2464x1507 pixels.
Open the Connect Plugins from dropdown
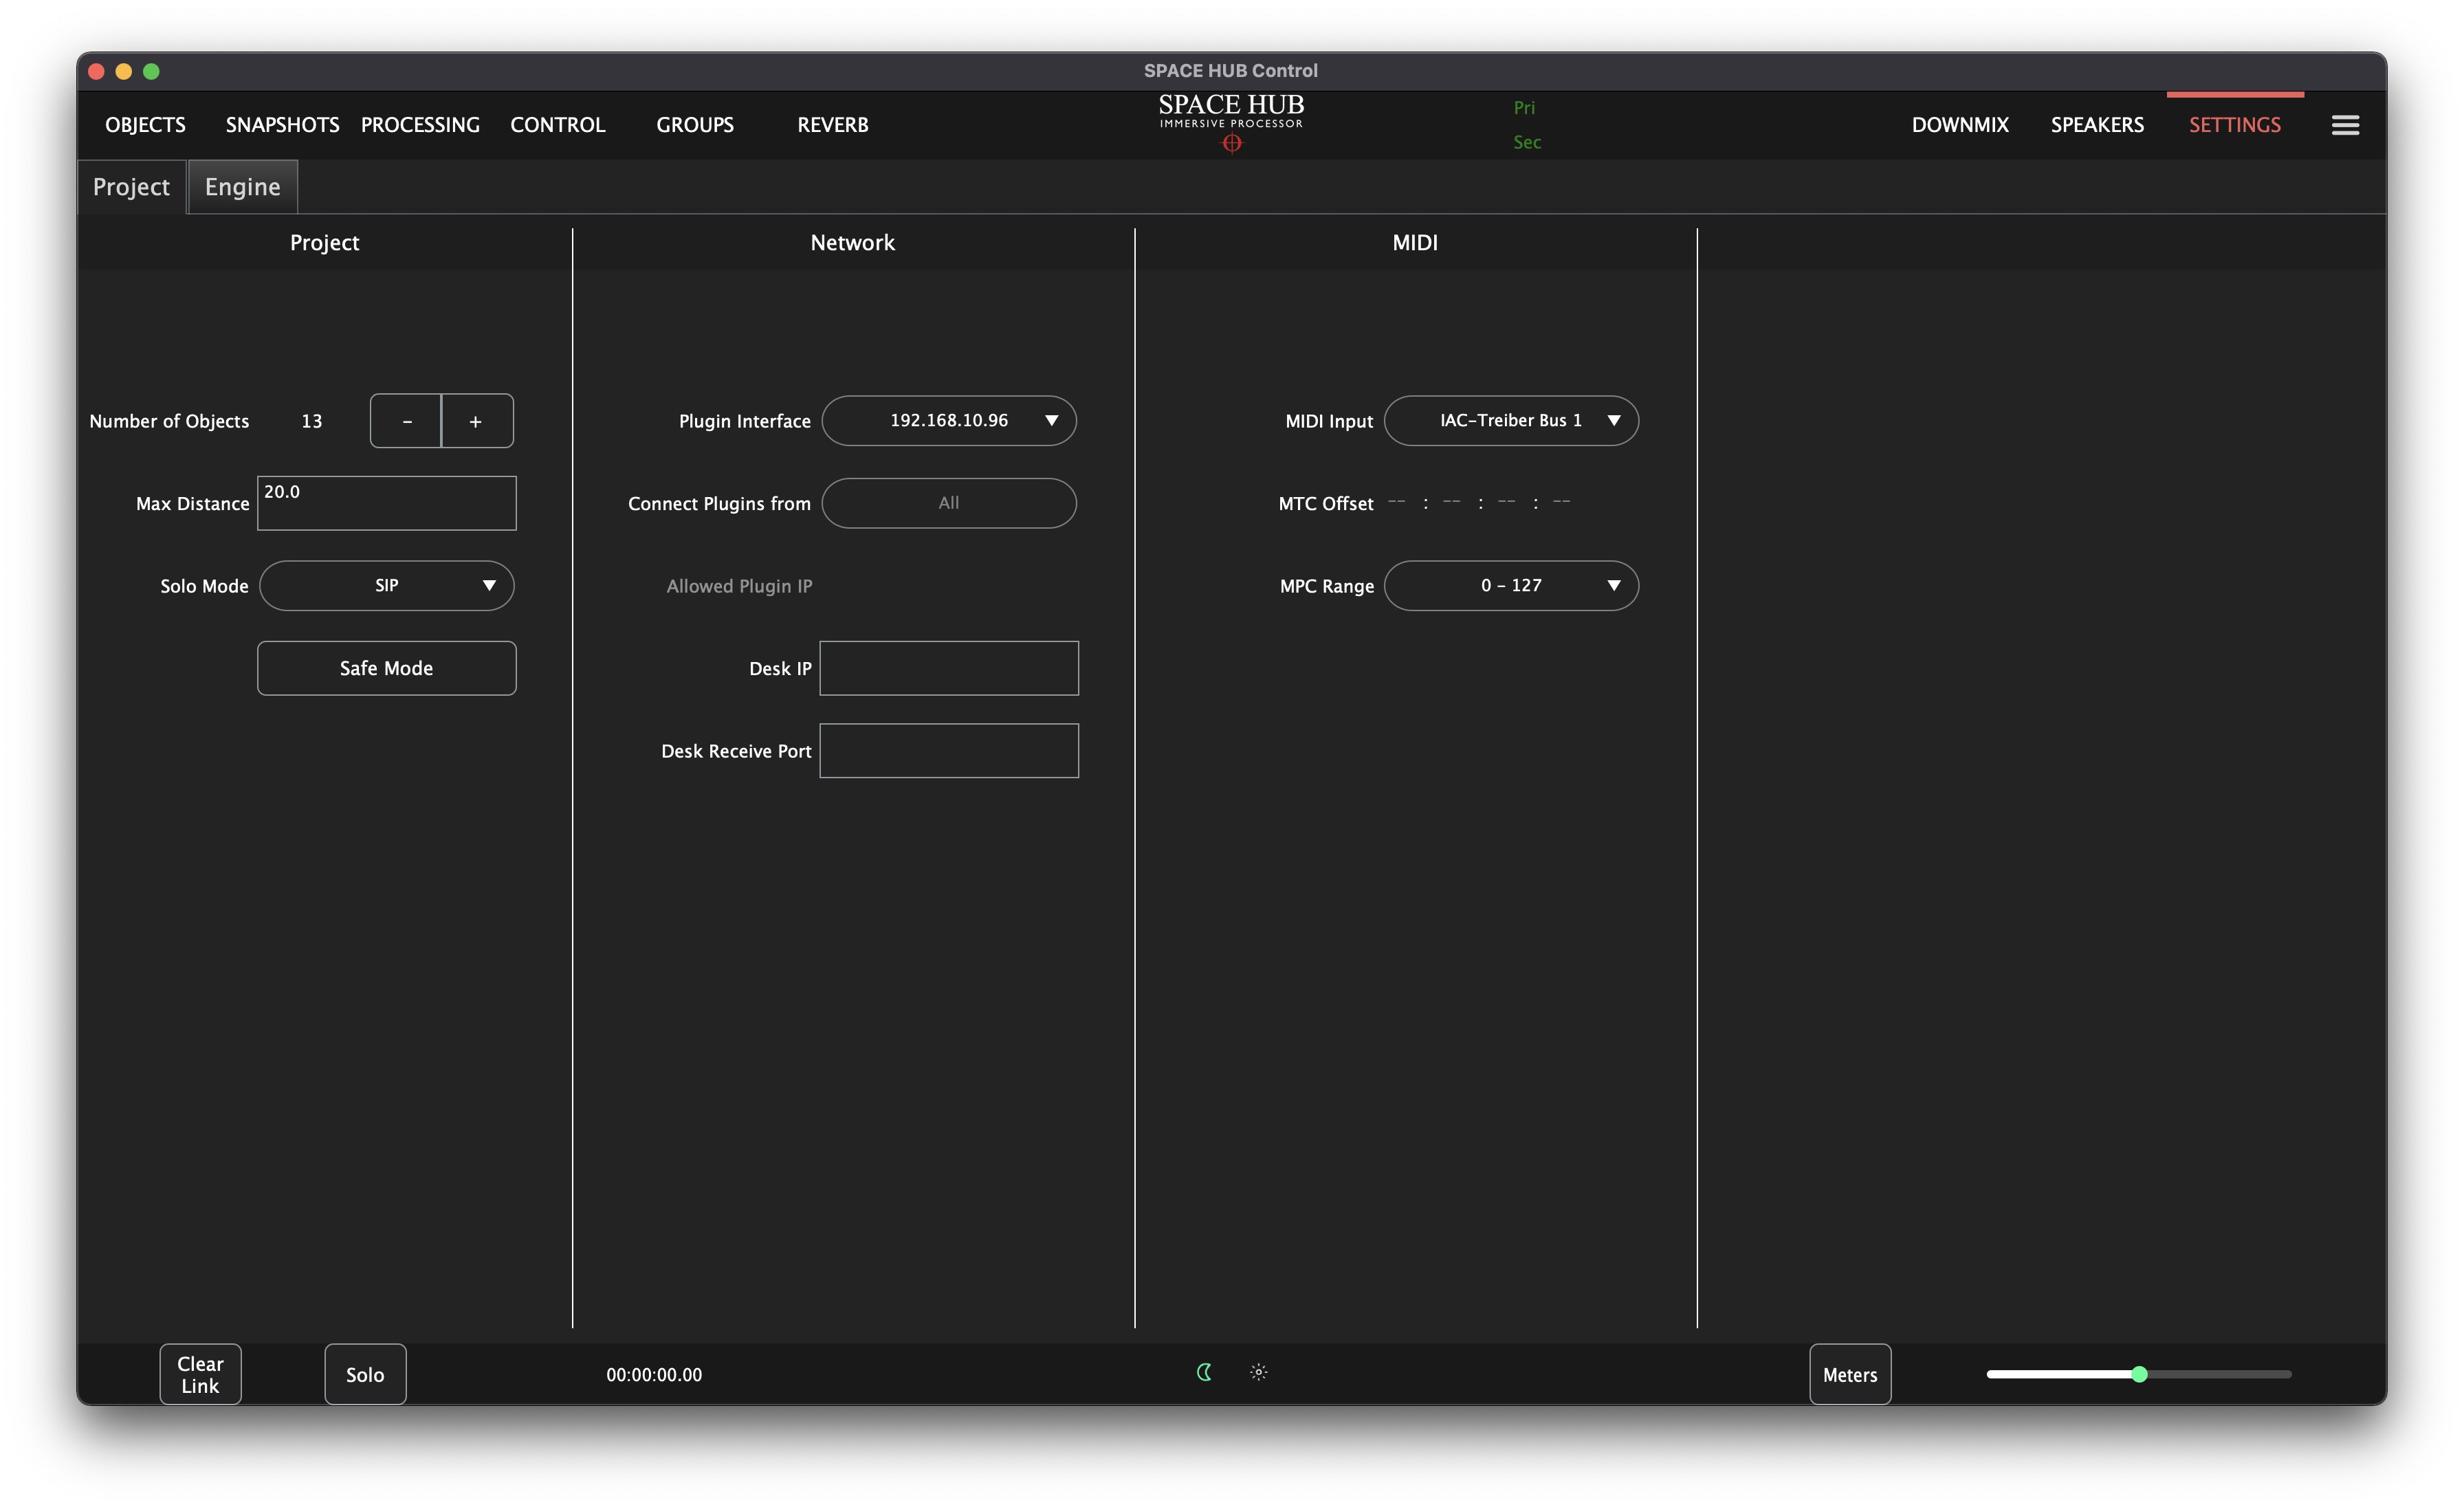click(x=949, y=503)
